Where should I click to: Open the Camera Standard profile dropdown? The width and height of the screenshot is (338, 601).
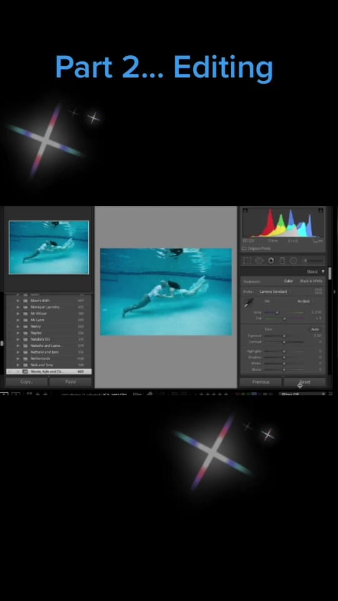point(274,292)
